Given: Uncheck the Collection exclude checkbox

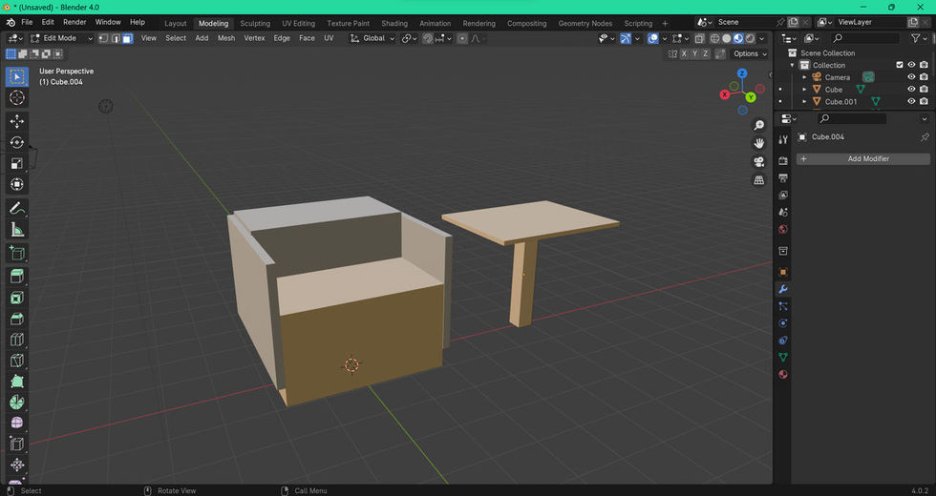Looking at the screenshot, I should point(899,65).
